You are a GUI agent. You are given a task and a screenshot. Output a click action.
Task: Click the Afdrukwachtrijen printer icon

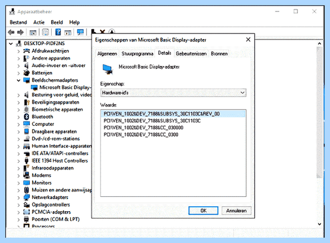pos(26,51)
